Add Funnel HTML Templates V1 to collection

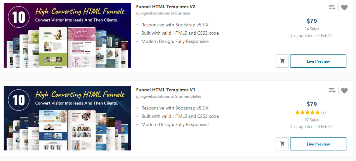click(x=332, y=90)
